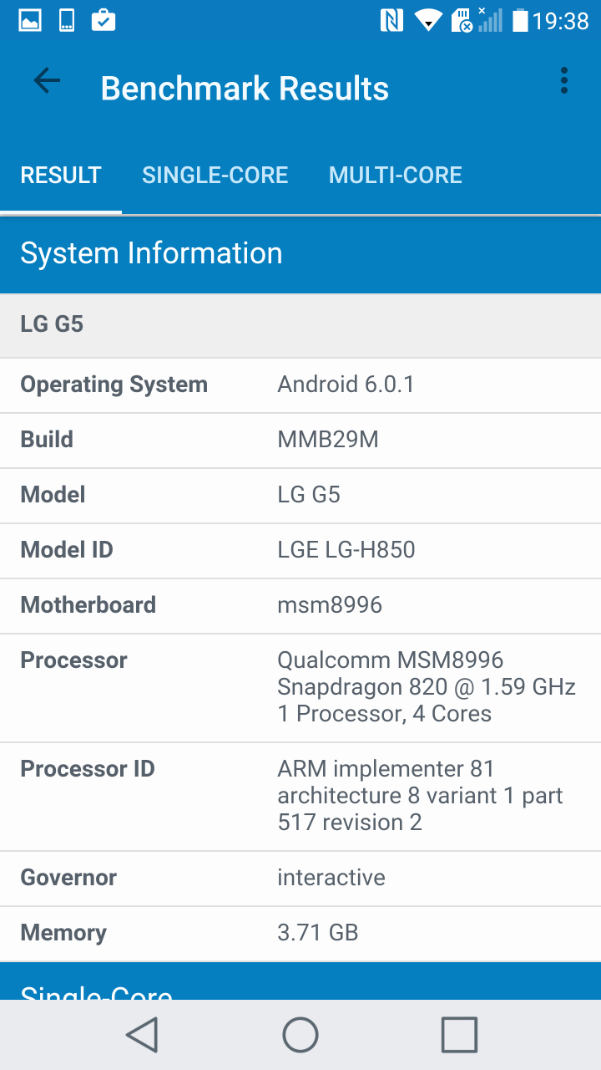Tap the Memory label
Image resolution: width=601 pixels, height=1070 pixels.
tap(63, 933)
